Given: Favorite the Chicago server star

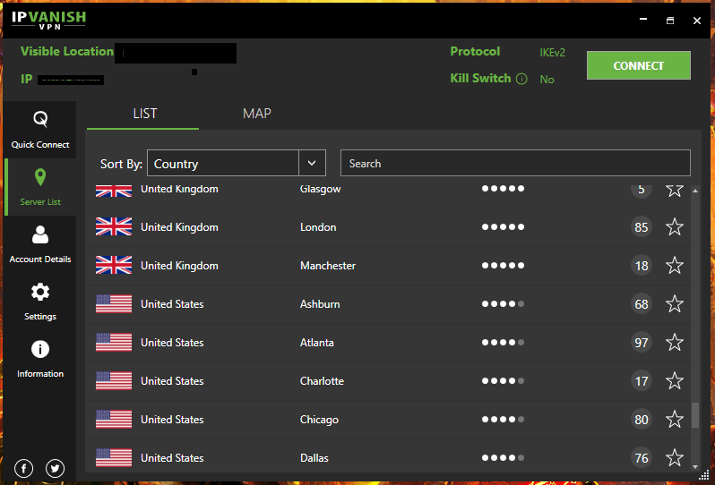Looking at the screenshot, I should pyautogui.click(x=674, y=420).
